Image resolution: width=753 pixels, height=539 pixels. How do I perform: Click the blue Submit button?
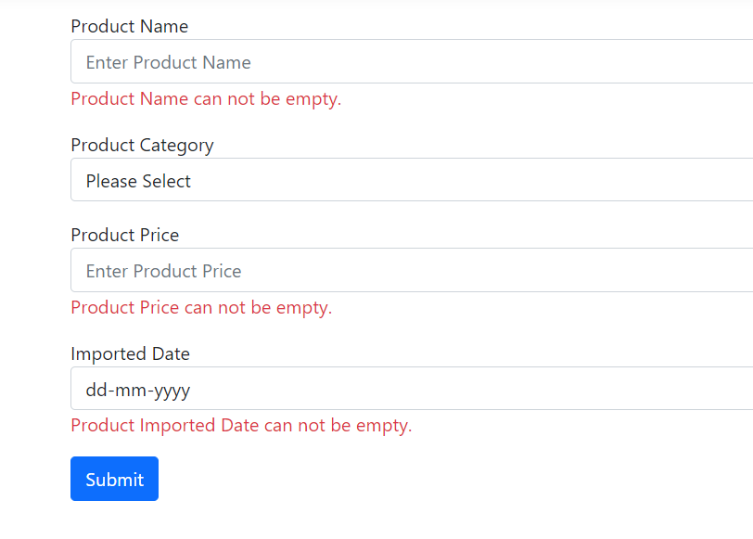(114, 479)
